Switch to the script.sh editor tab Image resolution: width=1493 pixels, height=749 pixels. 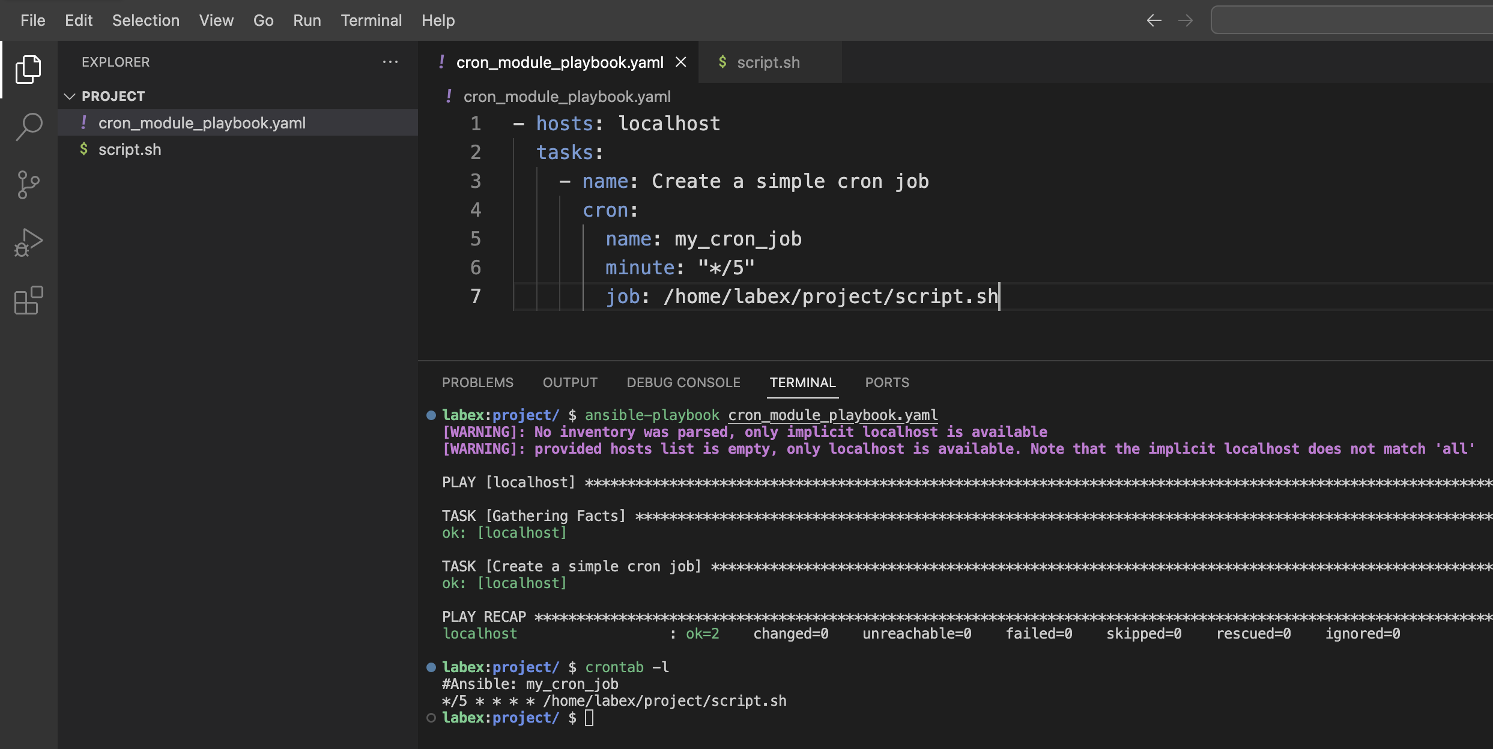click(768, 62)
